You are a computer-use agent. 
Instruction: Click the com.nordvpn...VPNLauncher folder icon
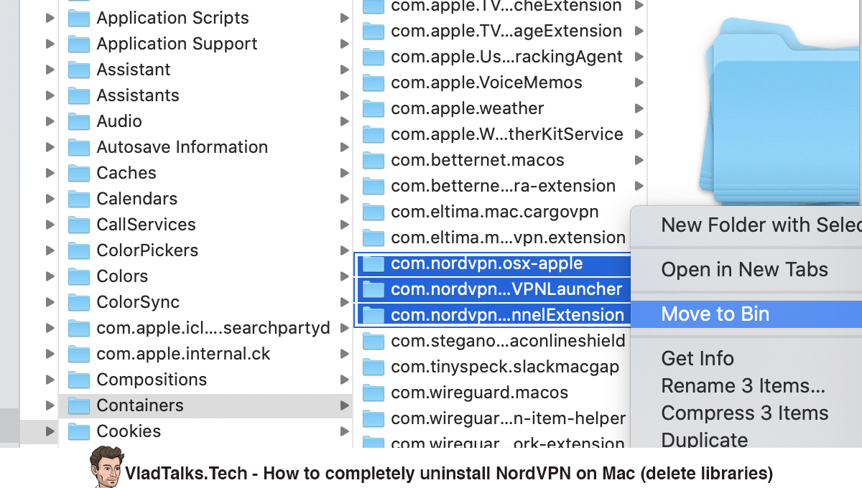tap(374, 289)
